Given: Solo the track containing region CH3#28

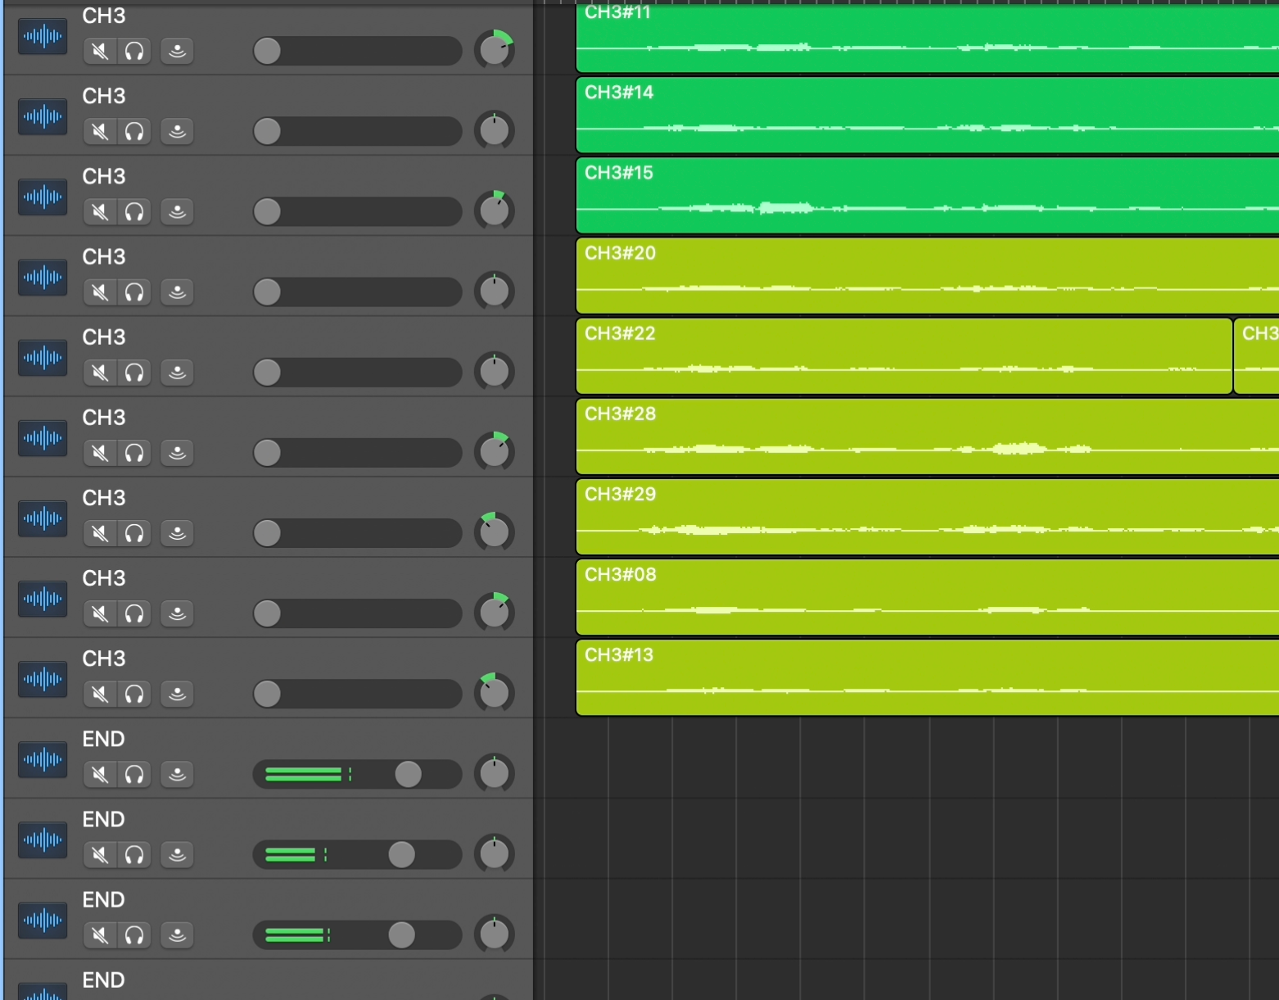Looking at the screenshot, I should [134, 453].
